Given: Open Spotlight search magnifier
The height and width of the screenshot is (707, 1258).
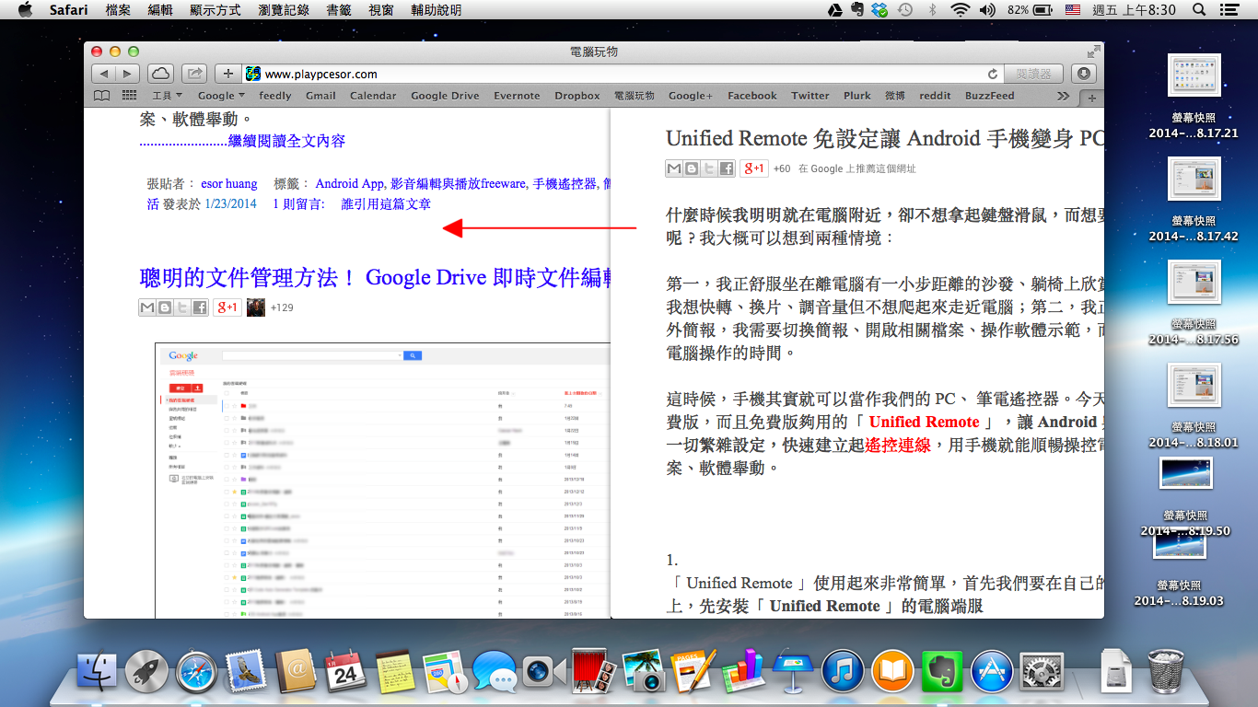Looking at the screenshot, I should click(1199, 10).
